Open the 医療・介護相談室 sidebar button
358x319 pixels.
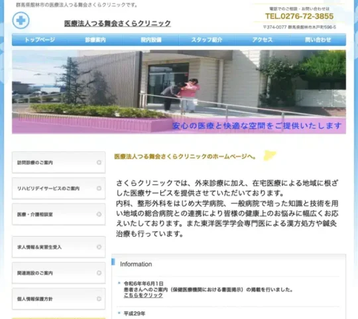(59, 215)
